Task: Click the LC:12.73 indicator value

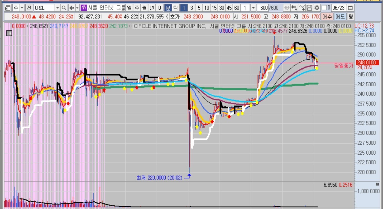Action: coord(364,26)
